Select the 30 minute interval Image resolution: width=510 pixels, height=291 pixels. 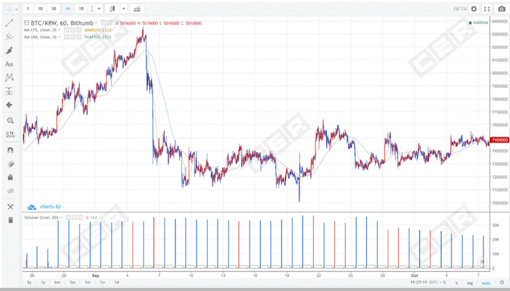[x=53, y=9]
